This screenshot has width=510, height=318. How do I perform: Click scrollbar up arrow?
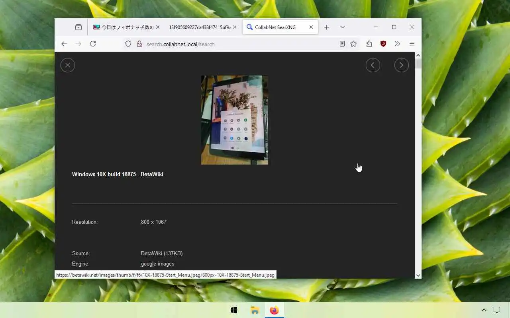(x=418, y=56)
